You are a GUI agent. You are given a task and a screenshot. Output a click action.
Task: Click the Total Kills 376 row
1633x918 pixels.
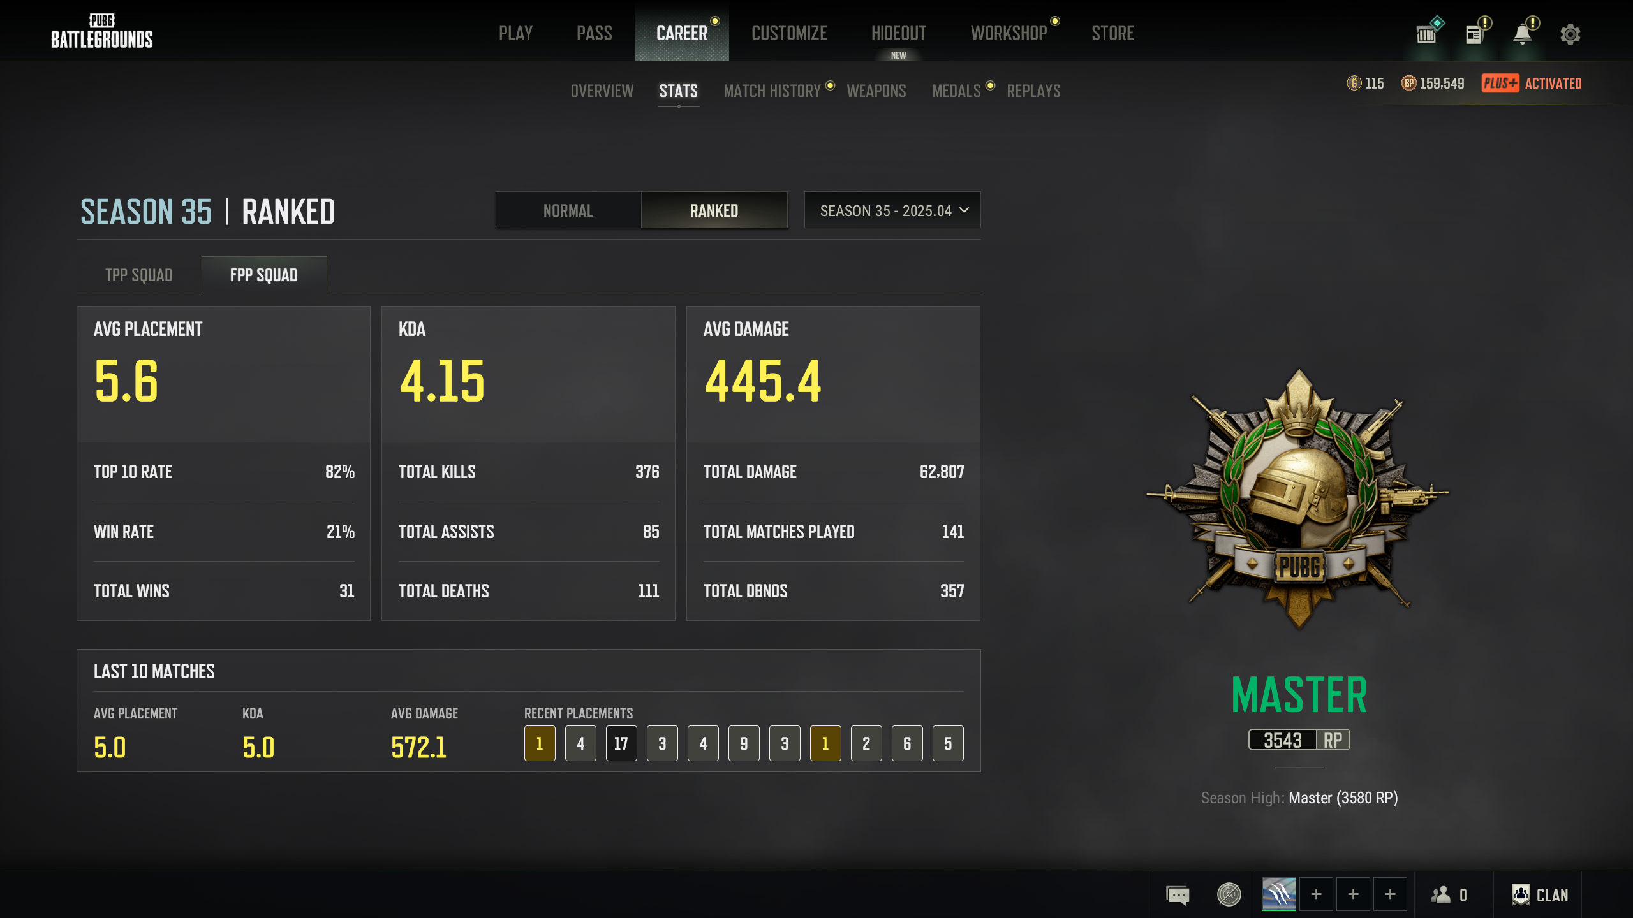click(x=529, y=472)
